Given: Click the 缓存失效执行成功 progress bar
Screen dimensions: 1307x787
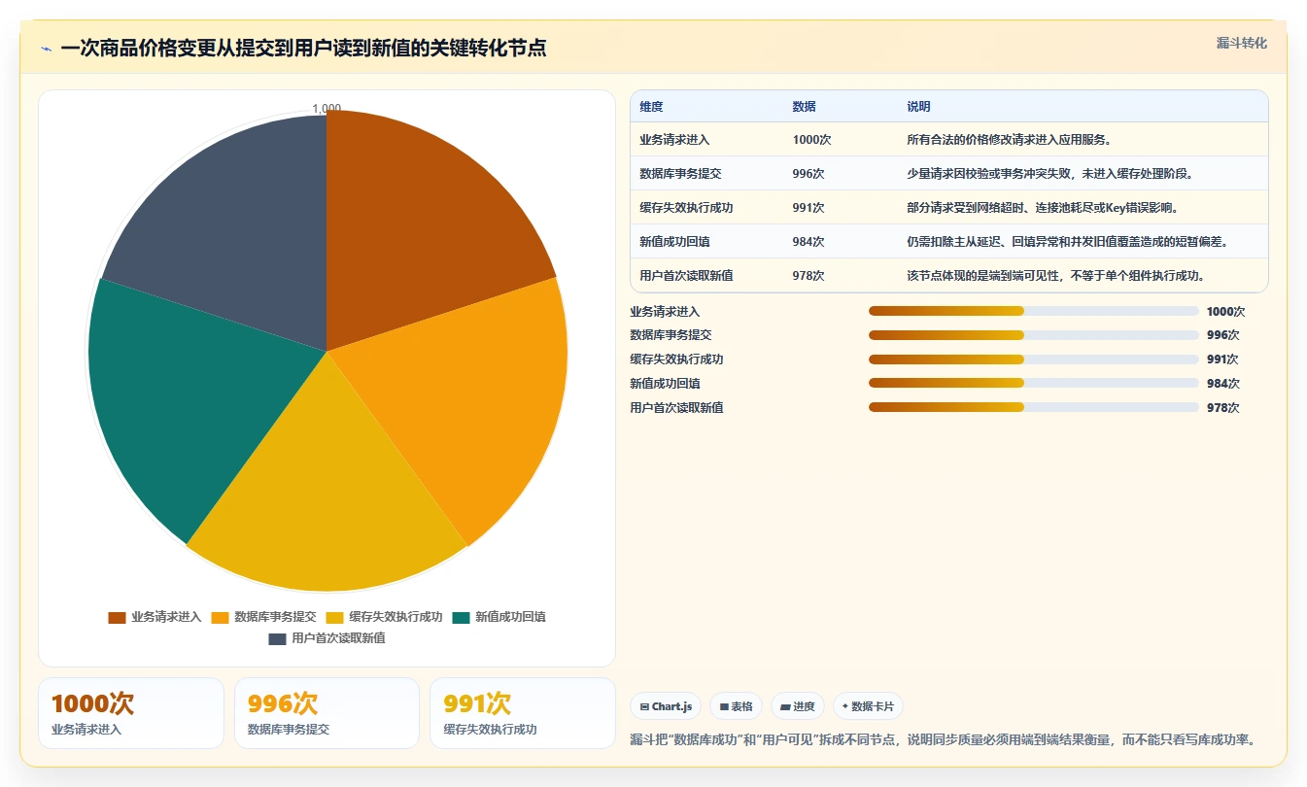Looking at the screenshot, I should 1033,359.
